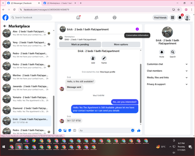Open View buyer profile link

click(x=108, y=72)
